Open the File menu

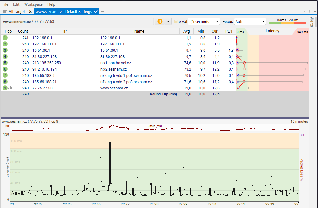5,4
